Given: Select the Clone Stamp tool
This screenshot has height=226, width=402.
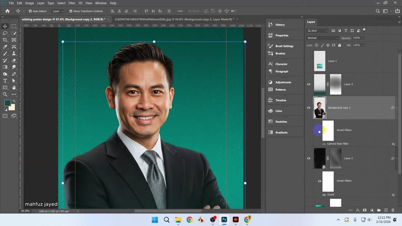Looking at the screenshot, I should click(14, 54).
